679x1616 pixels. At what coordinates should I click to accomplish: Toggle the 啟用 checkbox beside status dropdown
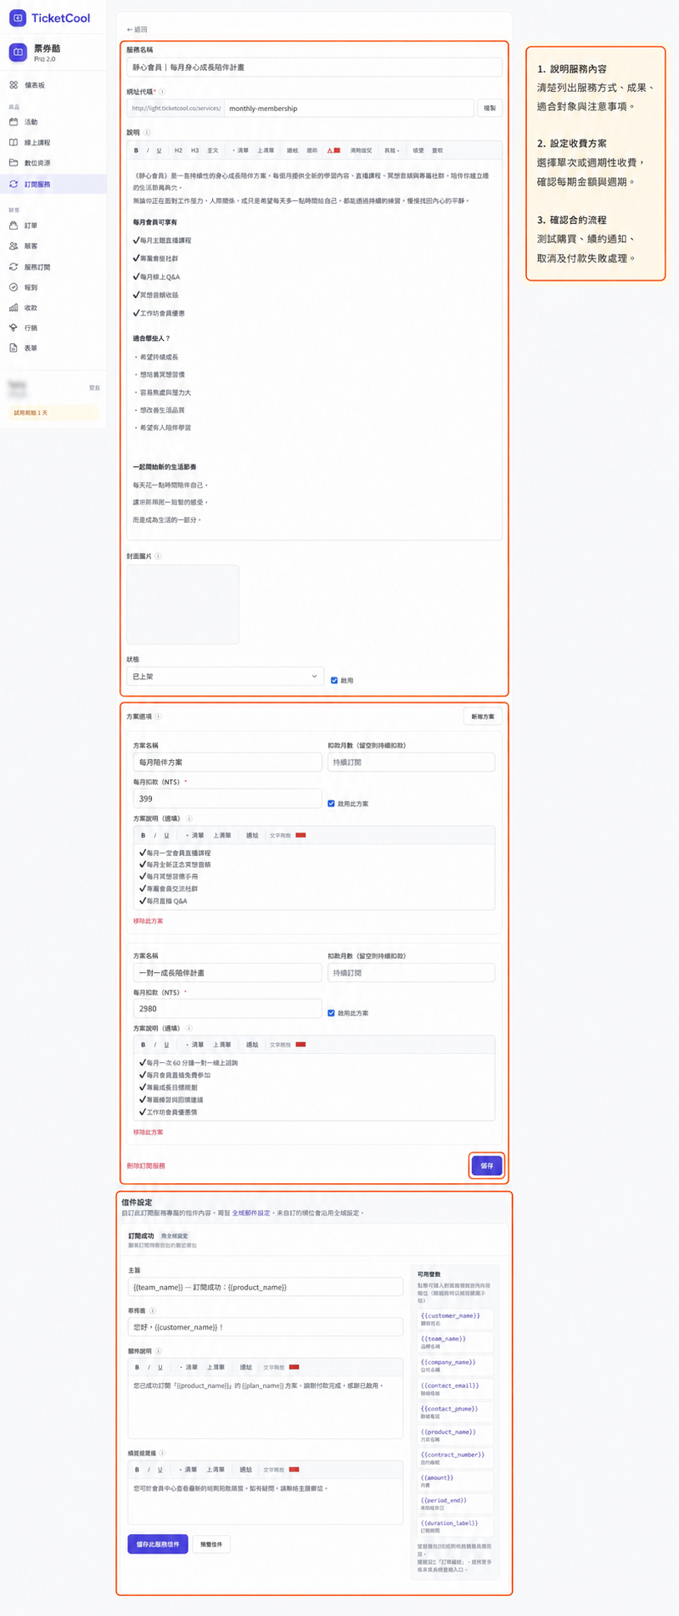[x=334, y=681]
